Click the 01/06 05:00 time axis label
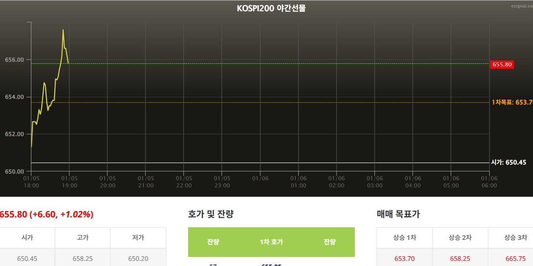Image resolution: width=533 pixels, height=266 pixels. 451,182
